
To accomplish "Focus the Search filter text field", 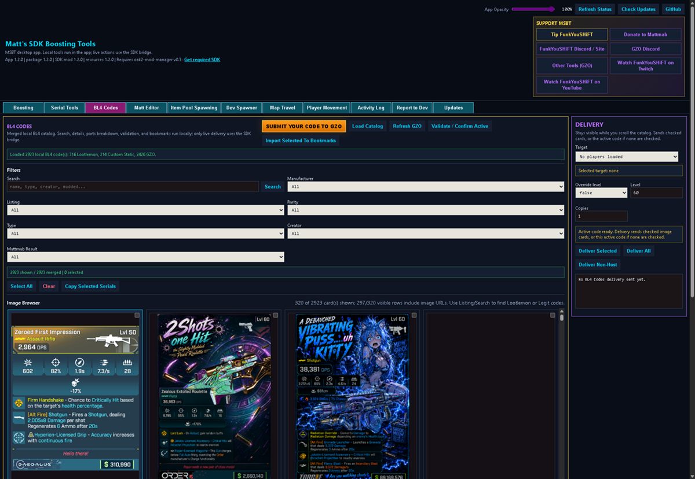I will (133, 187).
